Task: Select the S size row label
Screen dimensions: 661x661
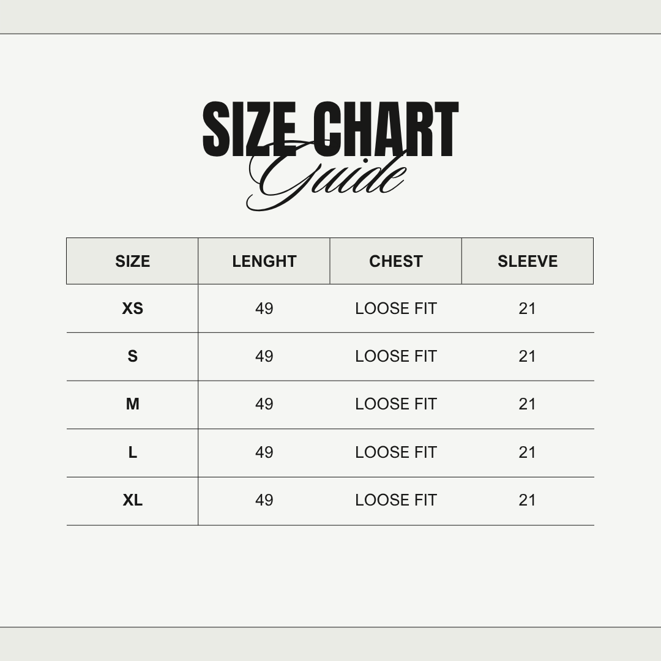Action: 132,356
